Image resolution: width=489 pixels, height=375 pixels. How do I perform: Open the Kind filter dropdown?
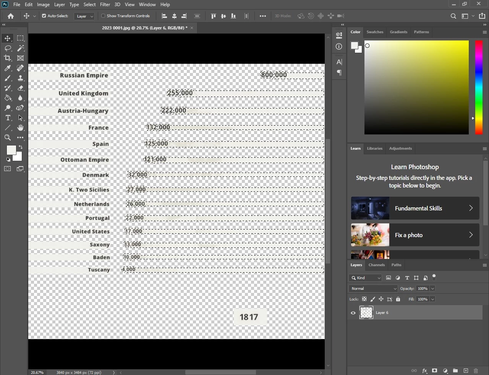pos(365,278)
